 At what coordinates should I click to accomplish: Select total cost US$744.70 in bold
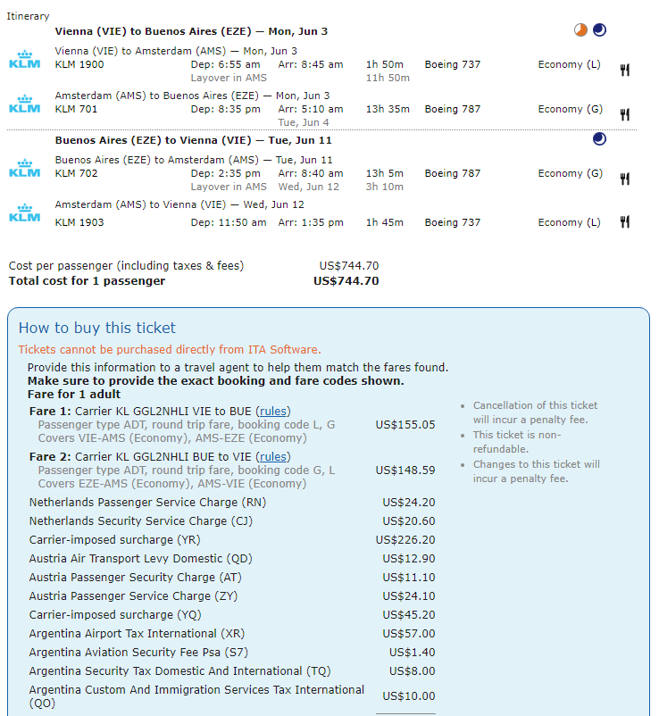[346, 281]
